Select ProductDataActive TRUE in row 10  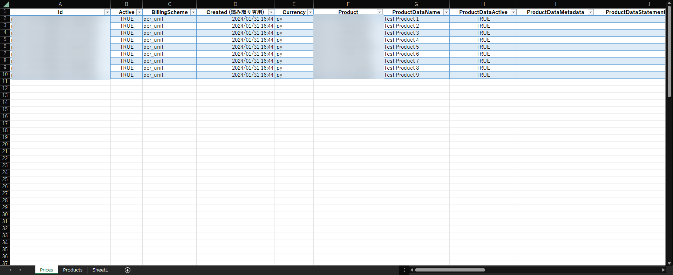tap(483, 75)
